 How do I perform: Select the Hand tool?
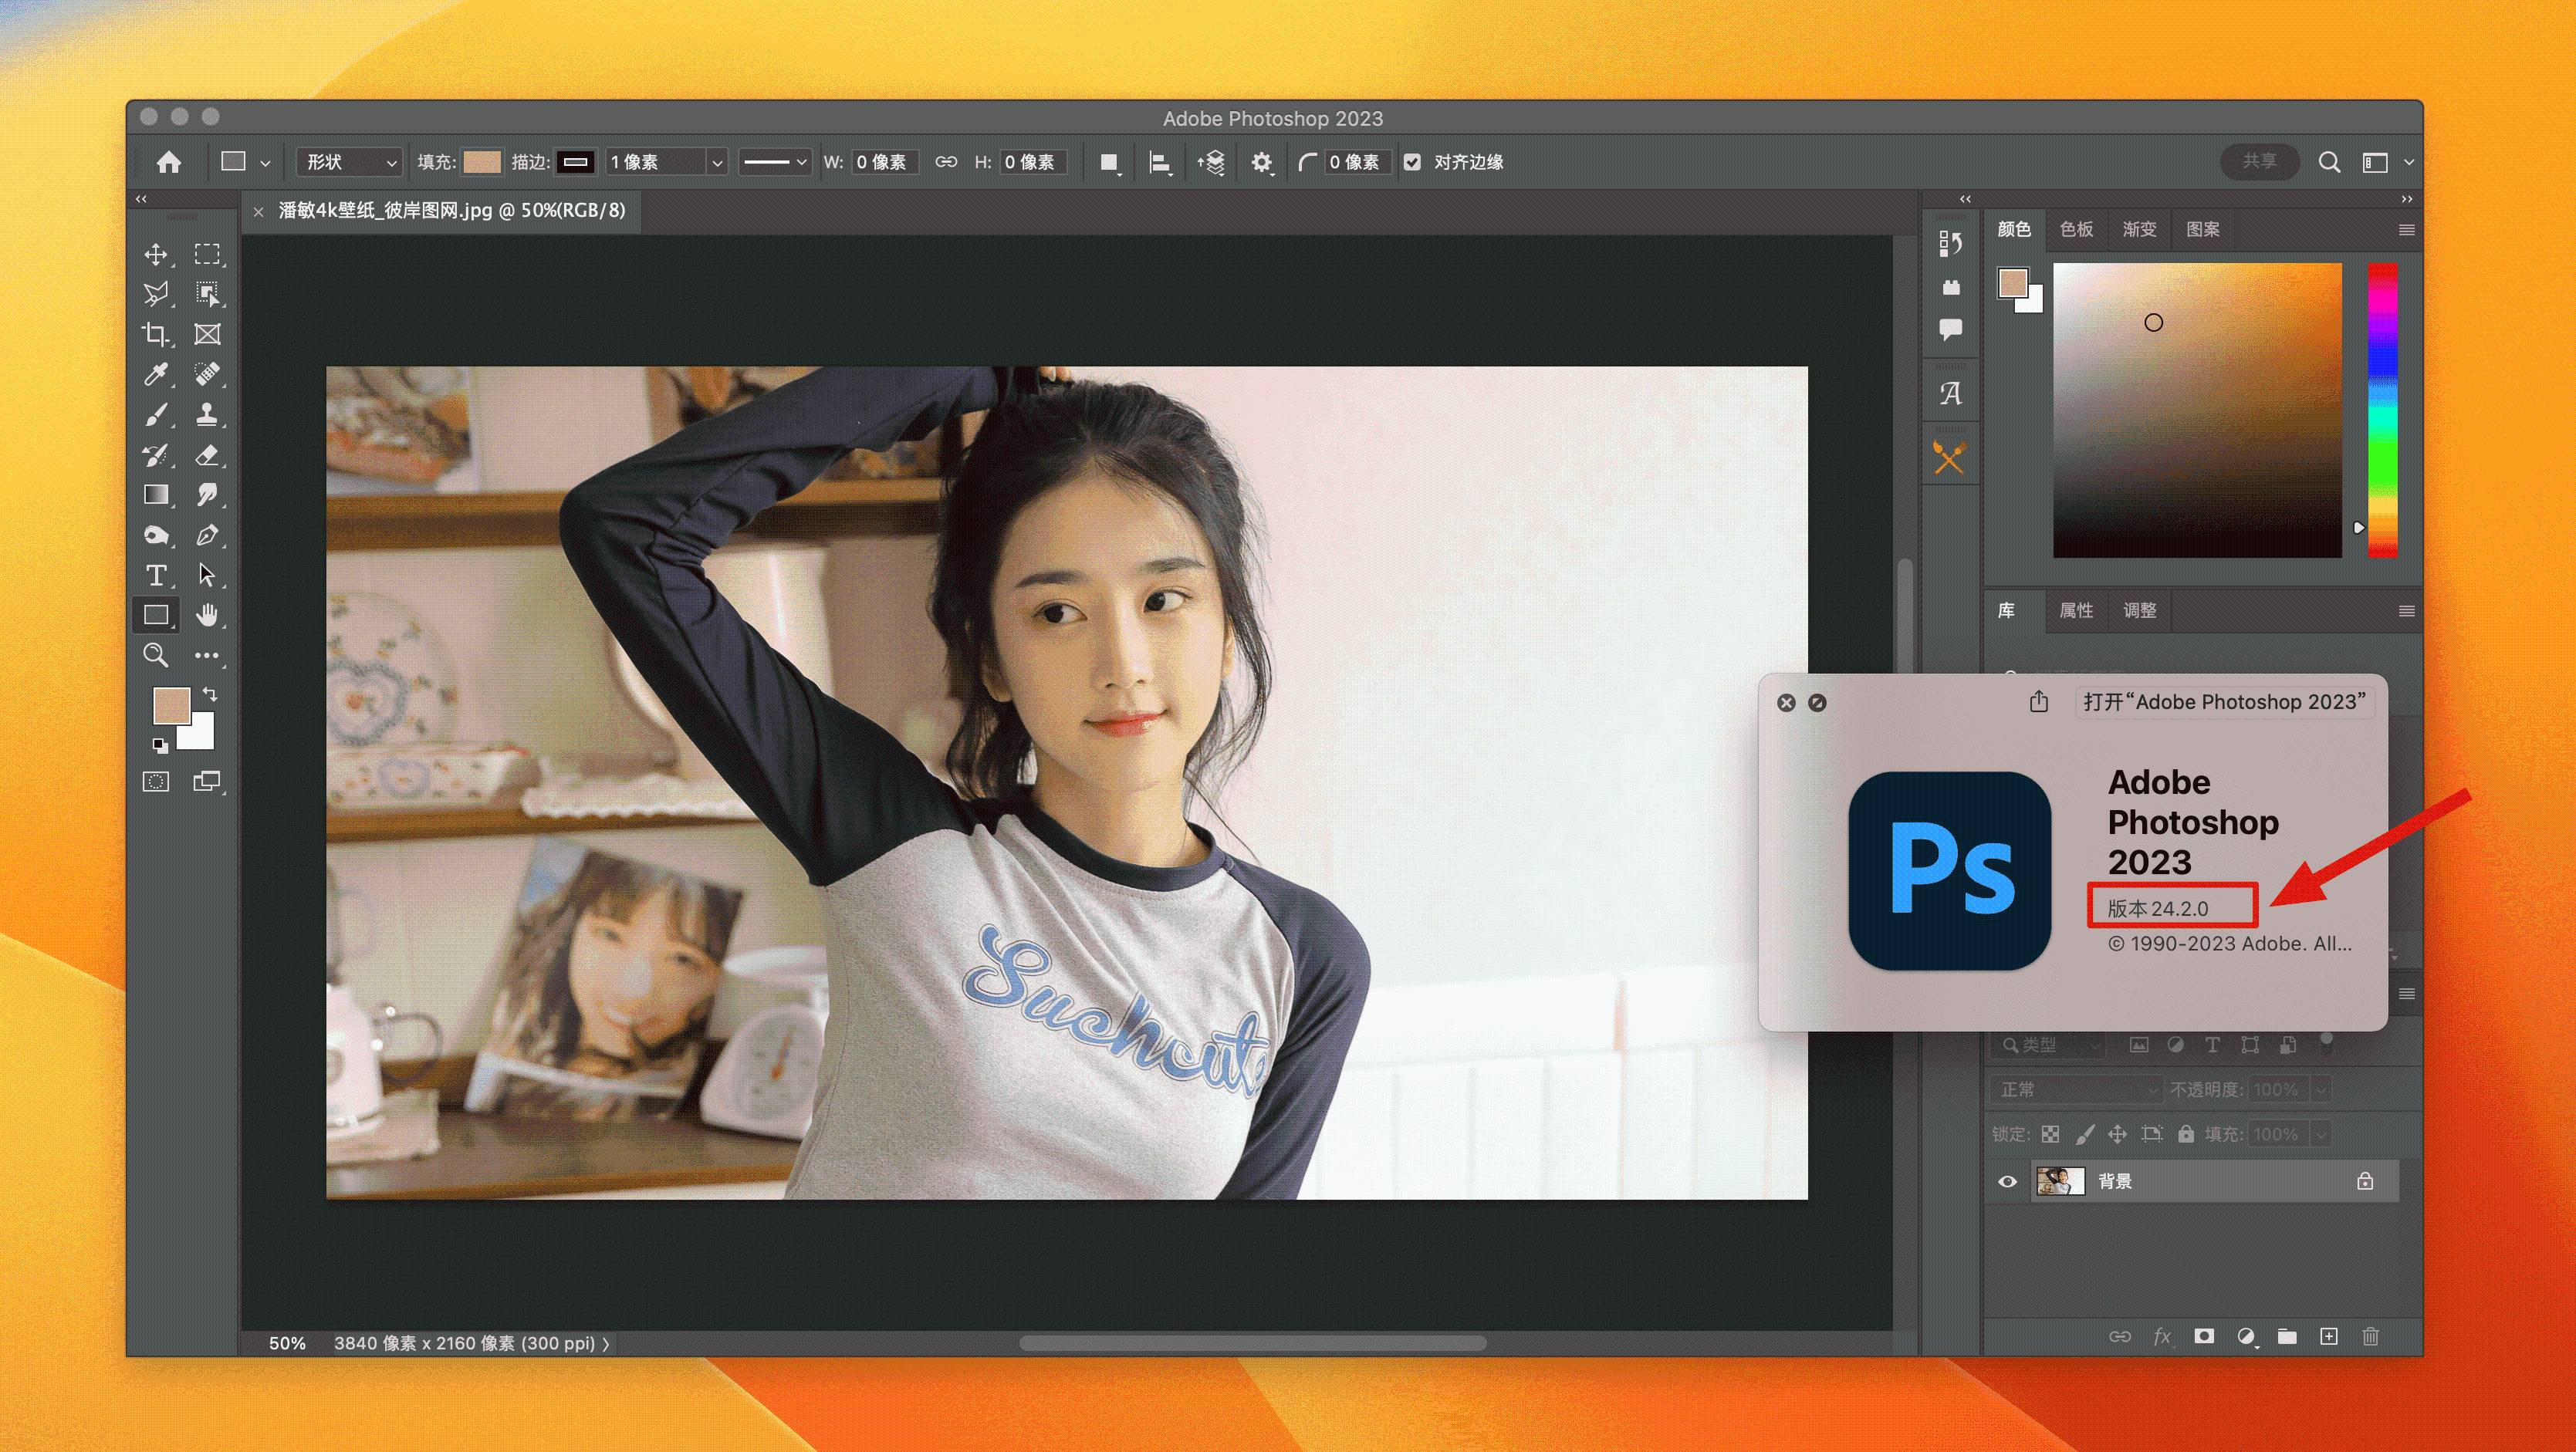(207, 615)
